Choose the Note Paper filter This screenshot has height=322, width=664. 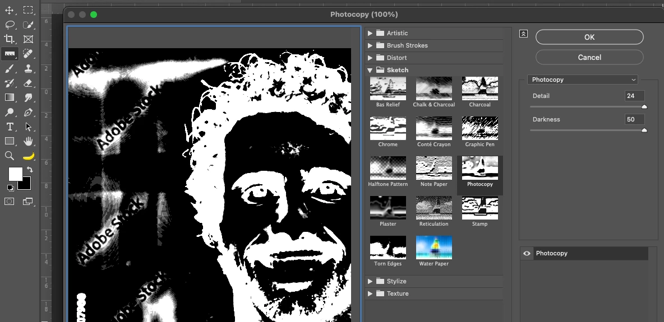pyautogui.click(x=434, y=168)
